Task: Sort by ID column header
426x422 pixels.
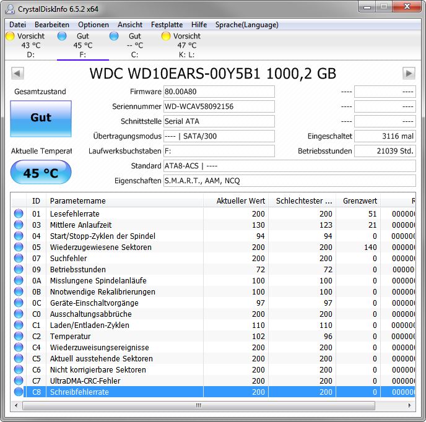Action: pyautogui.click(x=36, y=201)
